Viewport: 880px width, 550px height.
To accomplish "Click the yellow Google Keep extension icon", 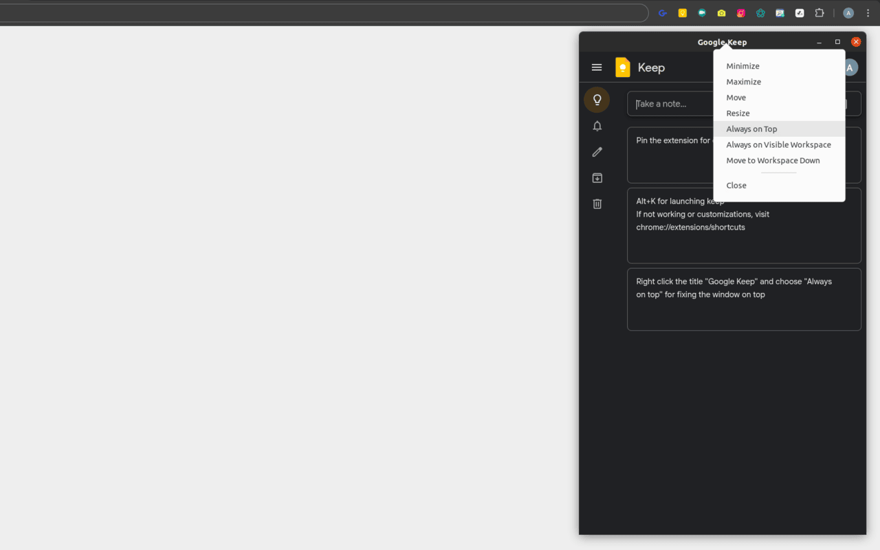I will coord(683,13).
